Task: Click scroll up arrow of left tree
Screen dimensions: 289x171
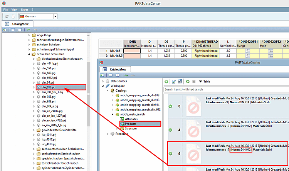Action: click(x=89, y=35)
